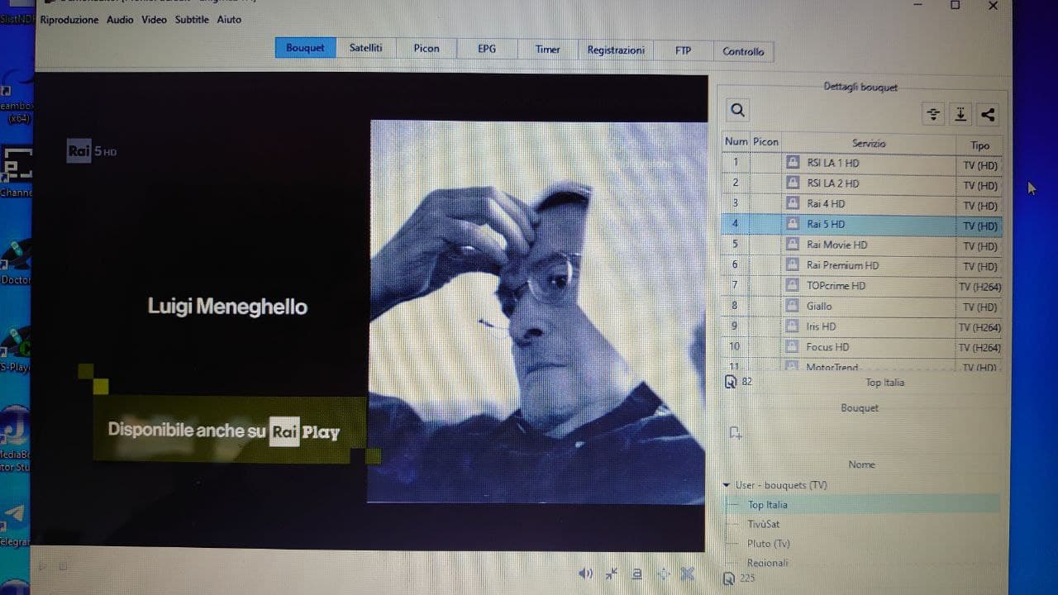
Task: Click the lock icon of RSI LA 1 HD
Action: pos(792,163)
